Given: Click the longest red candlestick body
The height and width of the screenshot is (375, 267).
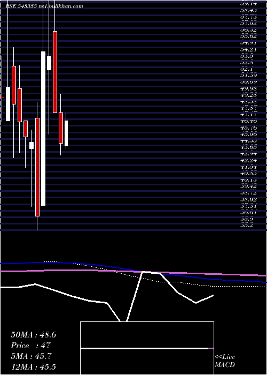Looking at the screenshot, I should 37,167.
